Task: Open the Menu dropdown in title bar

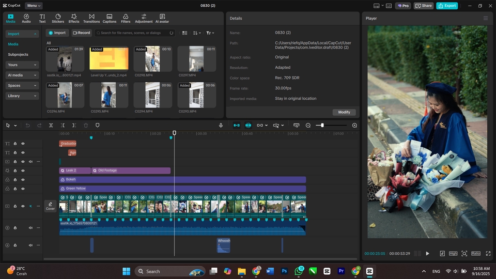Action: pyautogui.click(x=34, y=6)
